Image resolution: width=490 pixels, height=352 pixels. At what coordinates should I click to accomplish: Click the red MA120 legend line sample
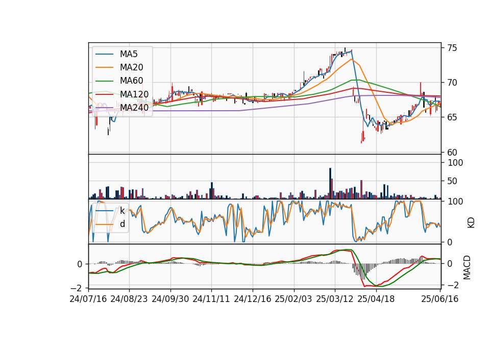coord(104,94)
